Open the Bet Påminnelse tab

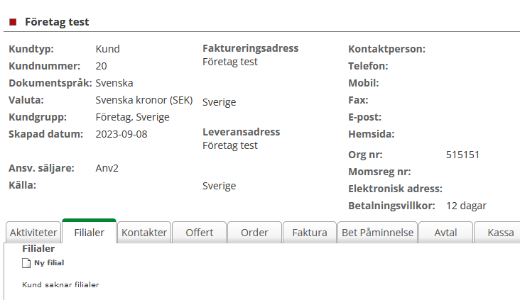(377, 233)
